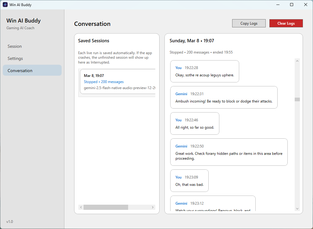
Task: Click the "Oh, that was bad" message
Action: [x=189, y=181]
